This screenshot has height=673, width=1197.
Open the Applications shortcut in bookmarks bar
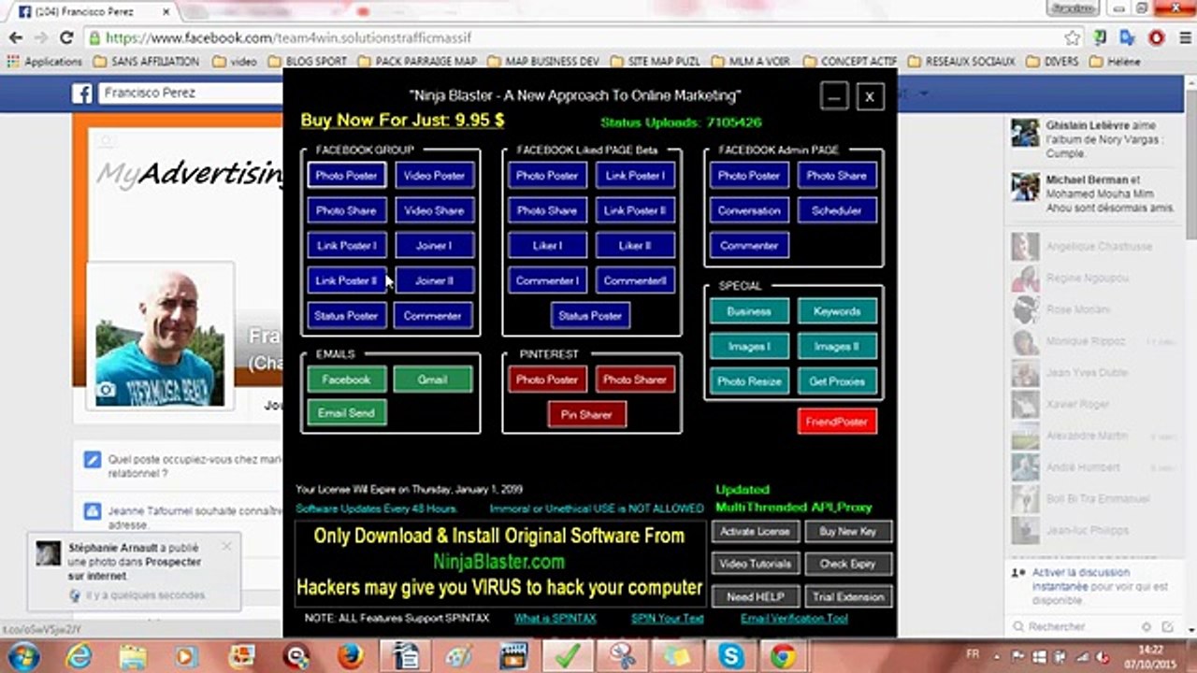45,62
